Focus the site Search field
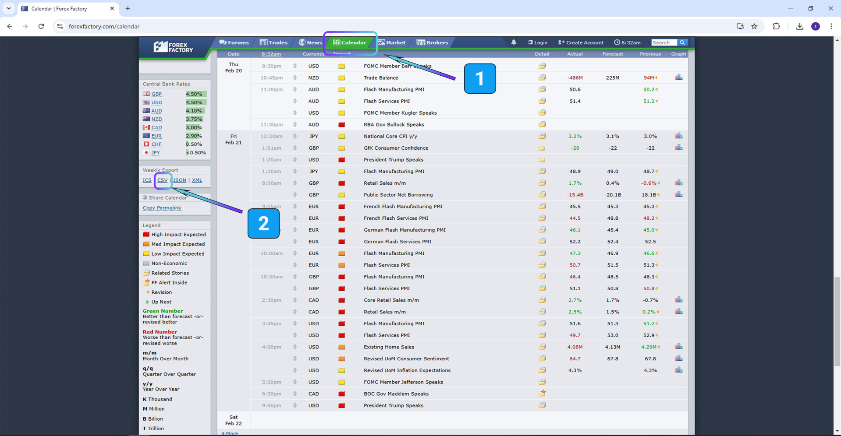 tap(664, 42)
